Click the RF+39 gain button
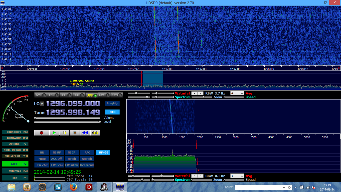 pyautogui.click(x=103, y=152)
